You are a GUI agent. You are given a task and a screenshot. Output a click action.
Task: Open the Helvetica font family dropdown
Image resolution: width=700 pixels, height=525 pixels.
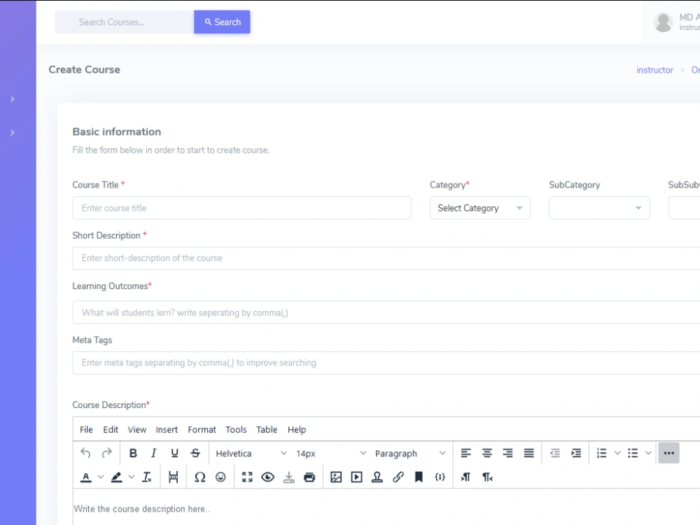tap(251, 453)
